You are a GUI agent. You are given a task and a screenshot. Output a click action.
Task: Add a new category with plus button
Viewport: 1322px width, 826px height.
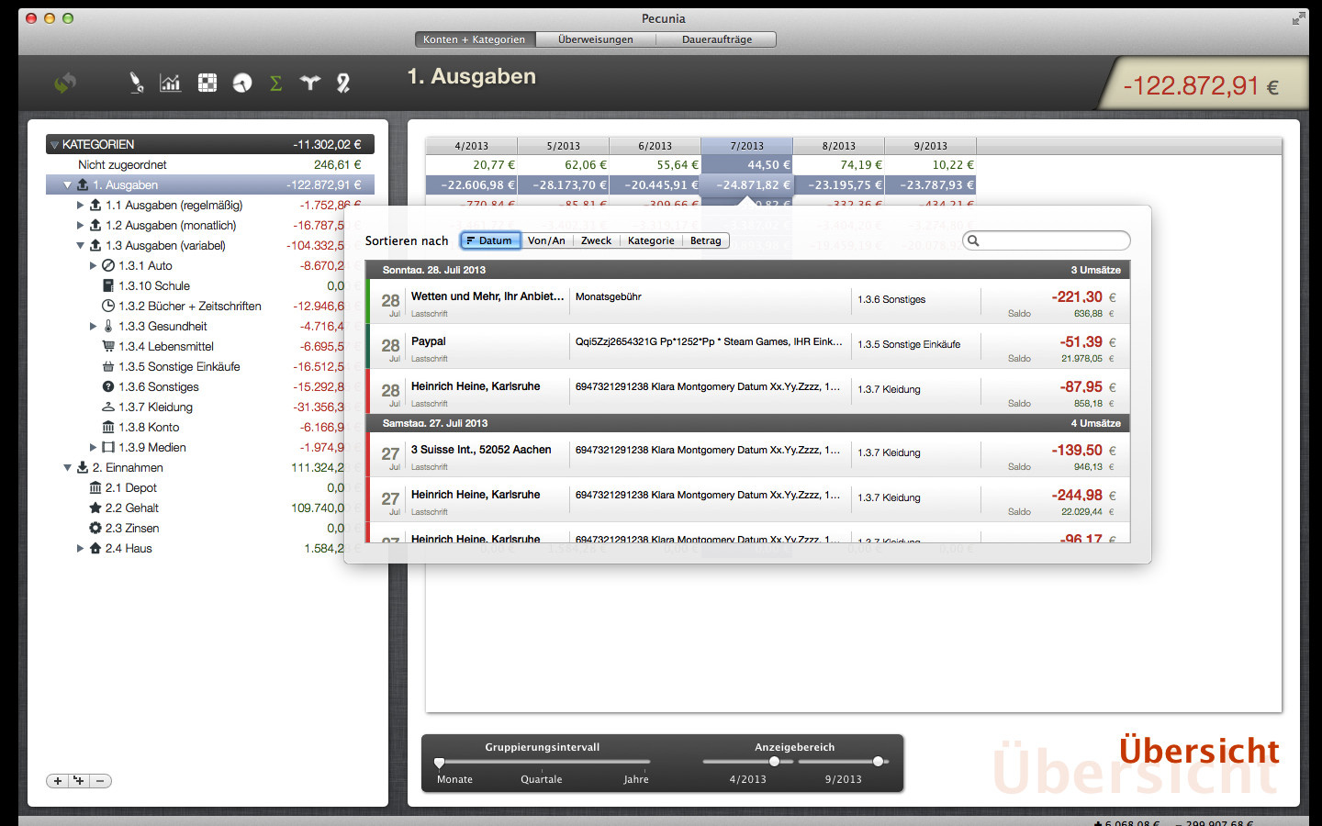coord(57,781)
